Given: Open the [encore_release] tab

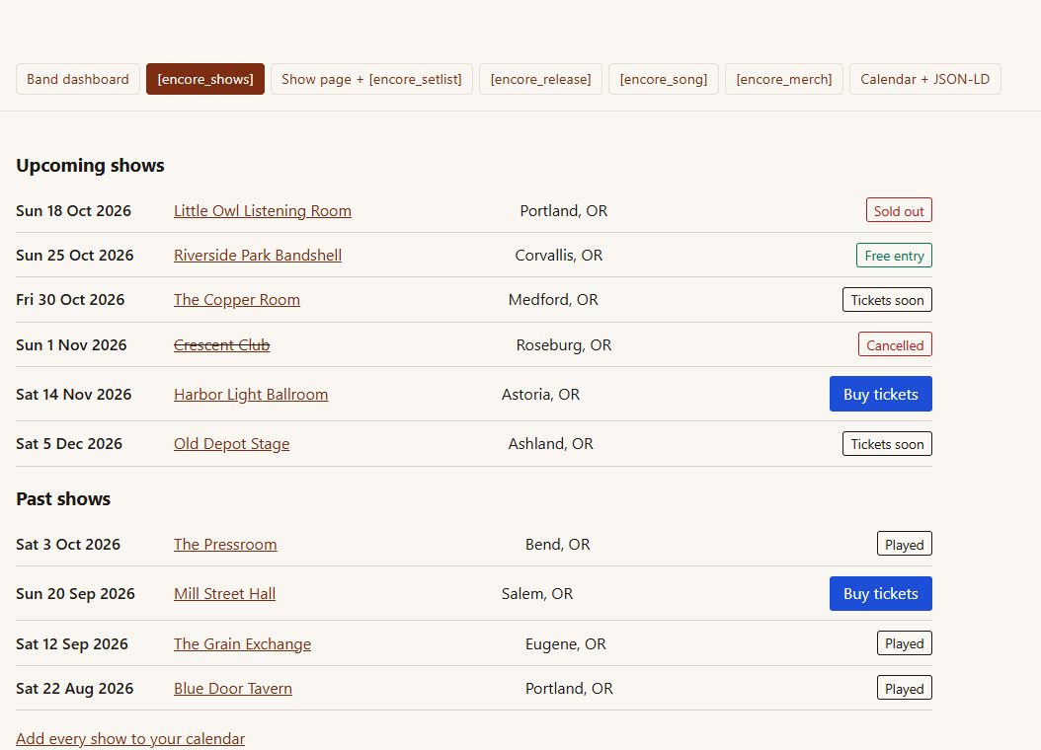Looking at the screenshot, I should [540, 79].
